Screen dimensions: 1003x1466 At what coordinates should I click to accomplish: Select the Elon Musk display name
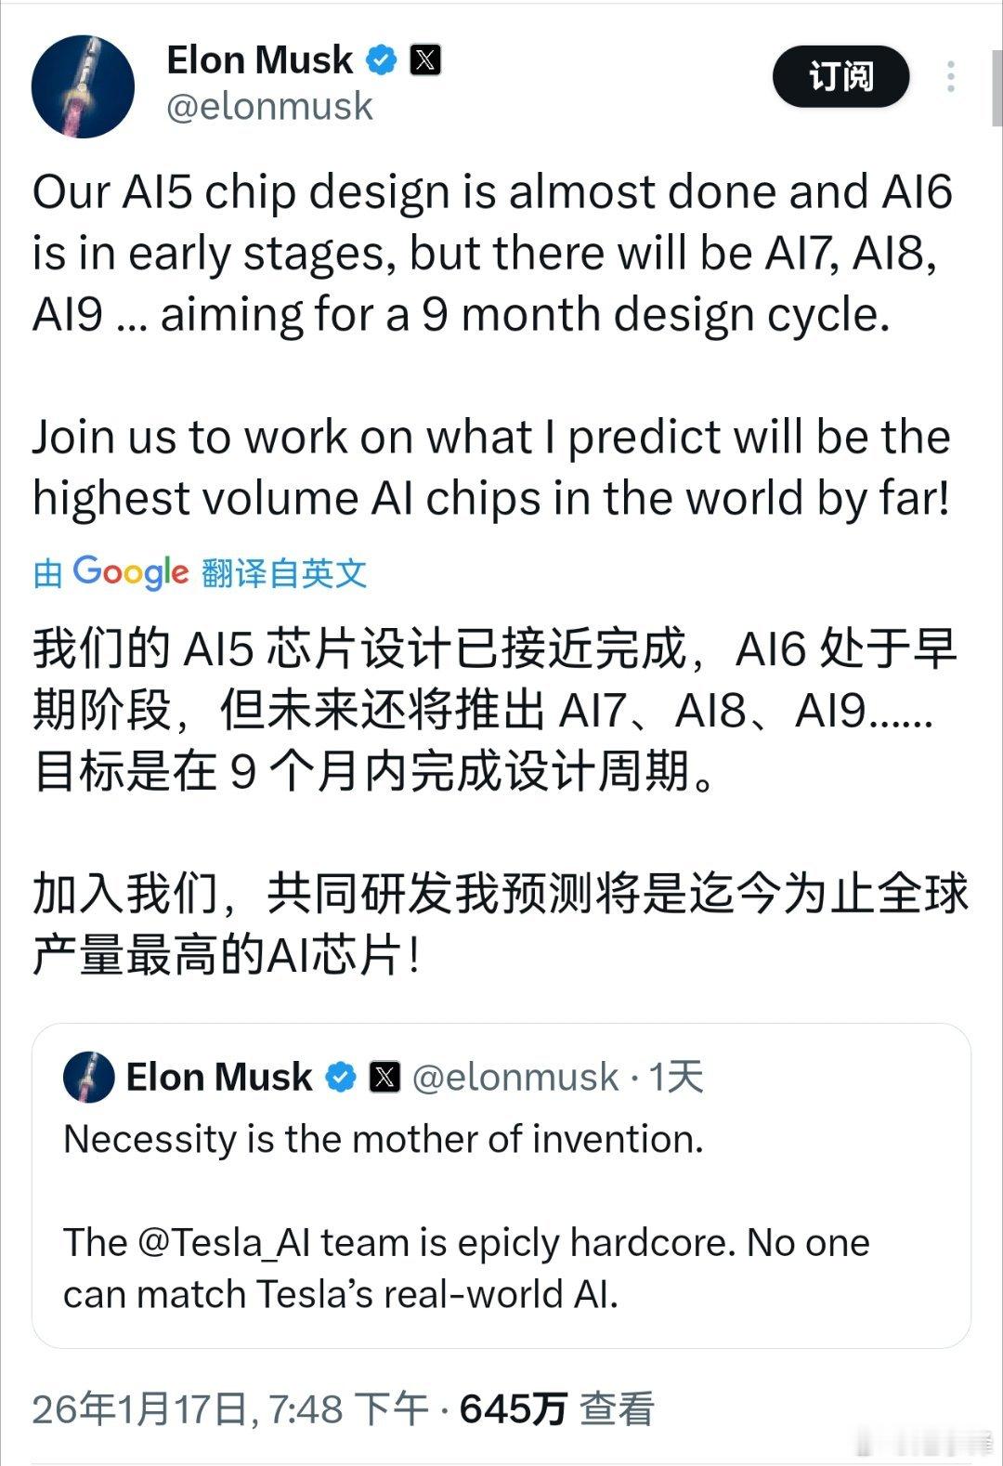260,59
